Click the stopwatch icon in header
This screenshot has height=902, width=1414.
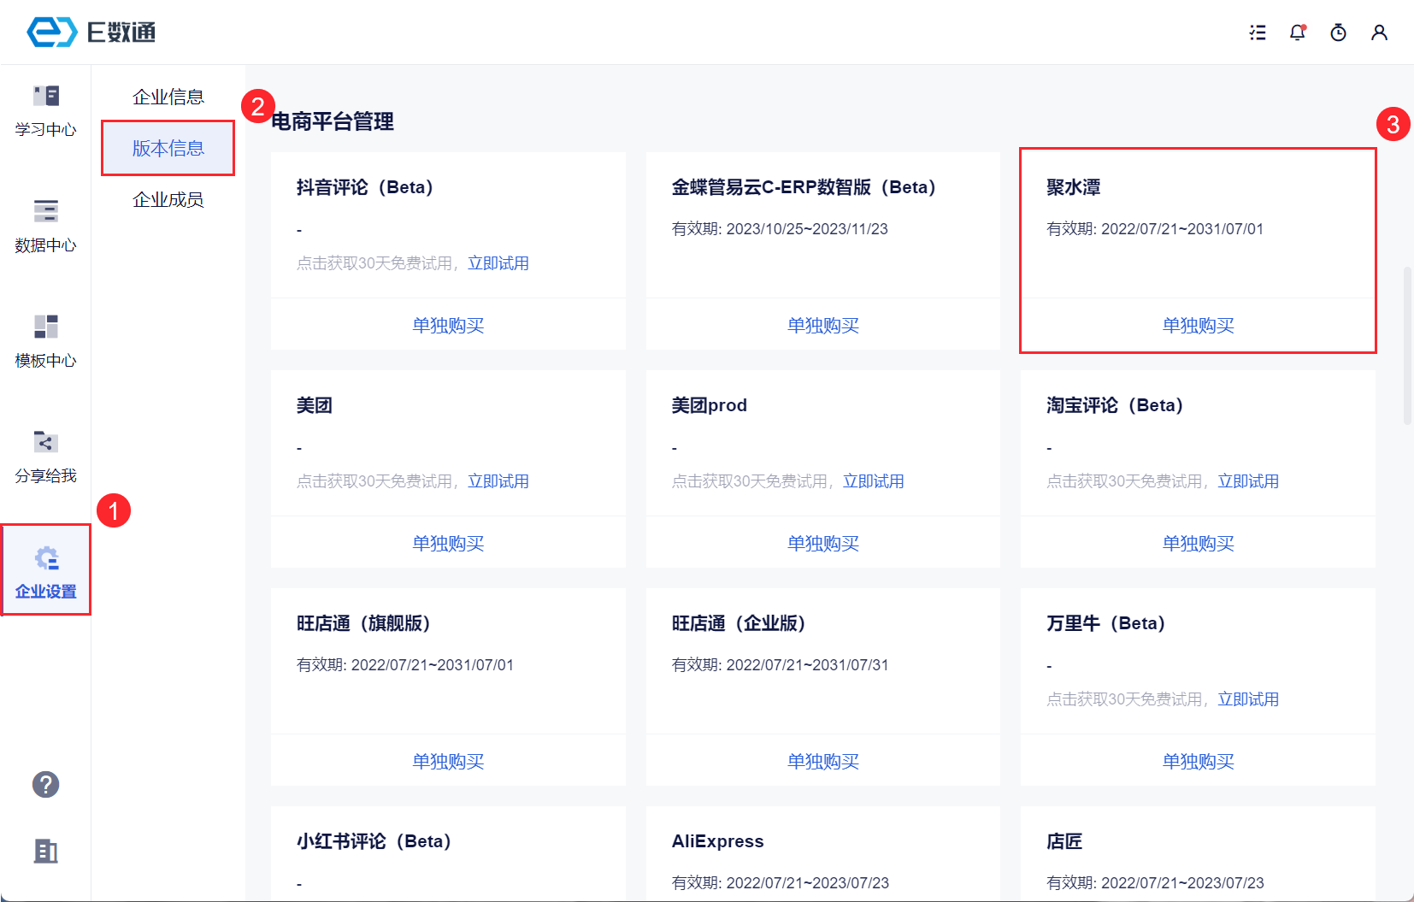(1339, 32)
